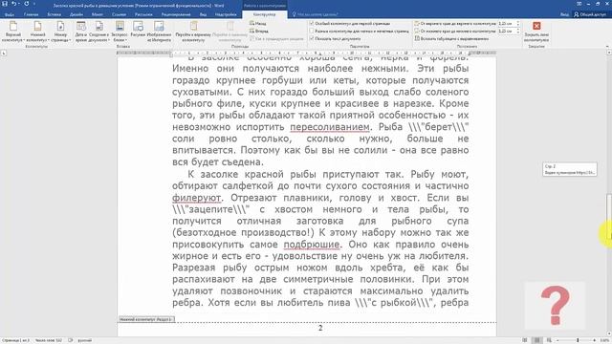Switch to the Рецензирование tab
The height and width of the screenshot is (344, 612).
coord(176,14)
